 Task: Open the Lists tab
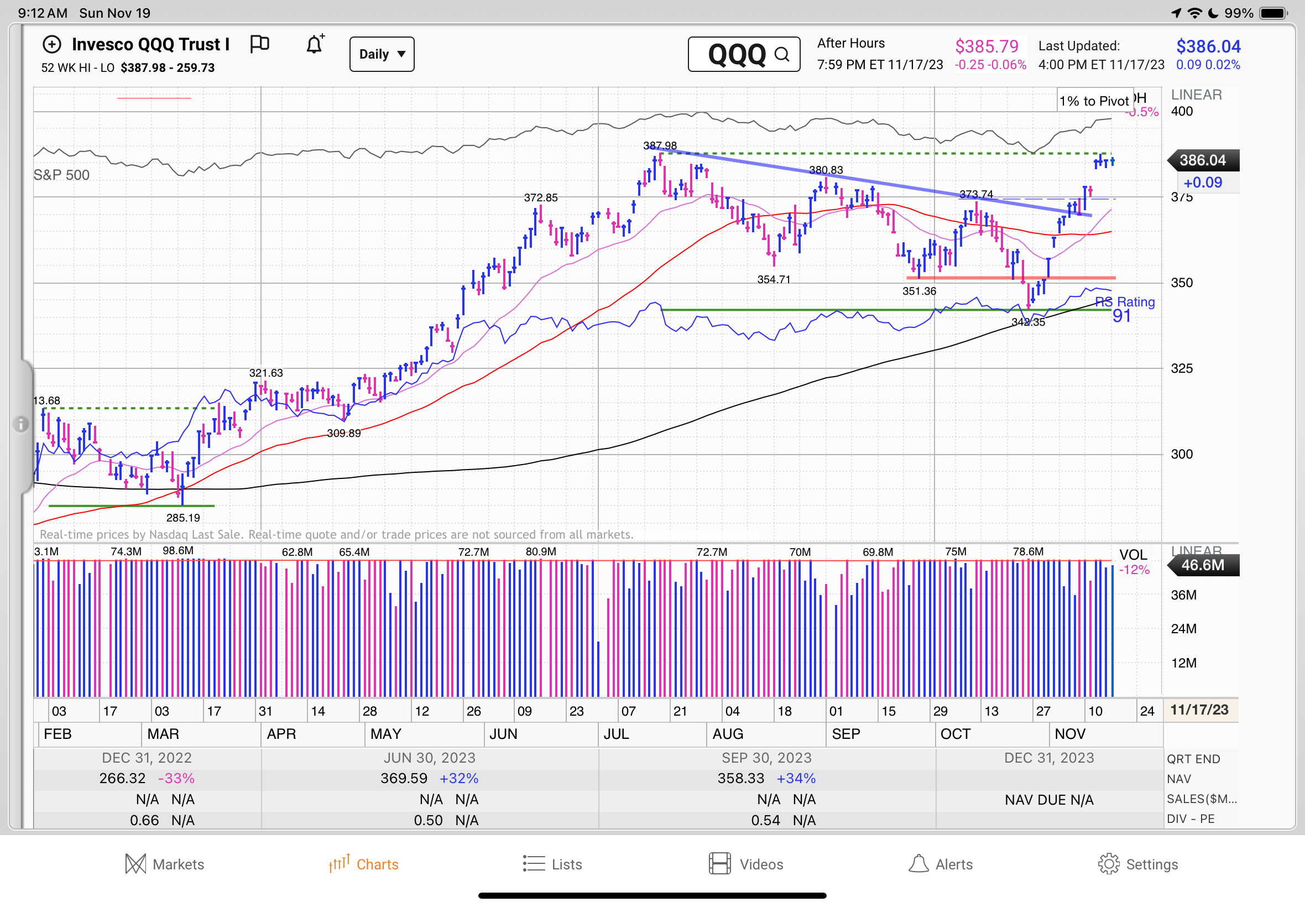coord(552,864)
